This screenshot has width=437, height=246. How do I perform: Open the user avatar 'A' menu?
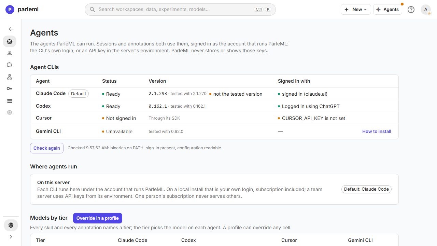[426, 10]
